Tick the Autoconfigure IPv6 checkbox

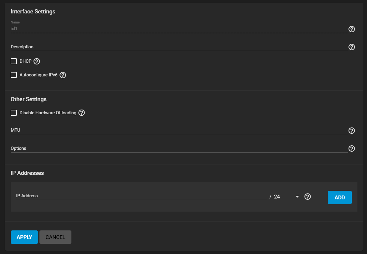(14, 75)
